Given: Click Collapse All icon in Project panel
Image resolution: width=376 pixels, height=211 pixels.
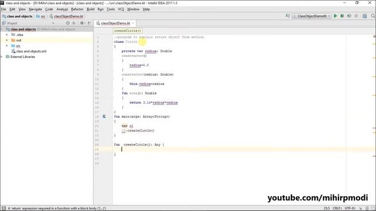Looking at the screenshot, I should (x=74, y=23).
